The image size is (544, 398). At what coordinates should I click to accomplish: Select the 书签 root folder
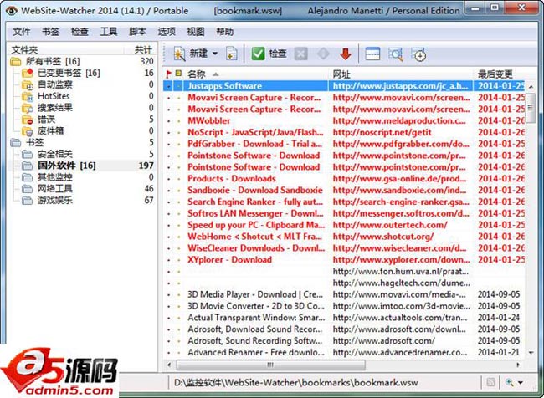click(34, 142)
